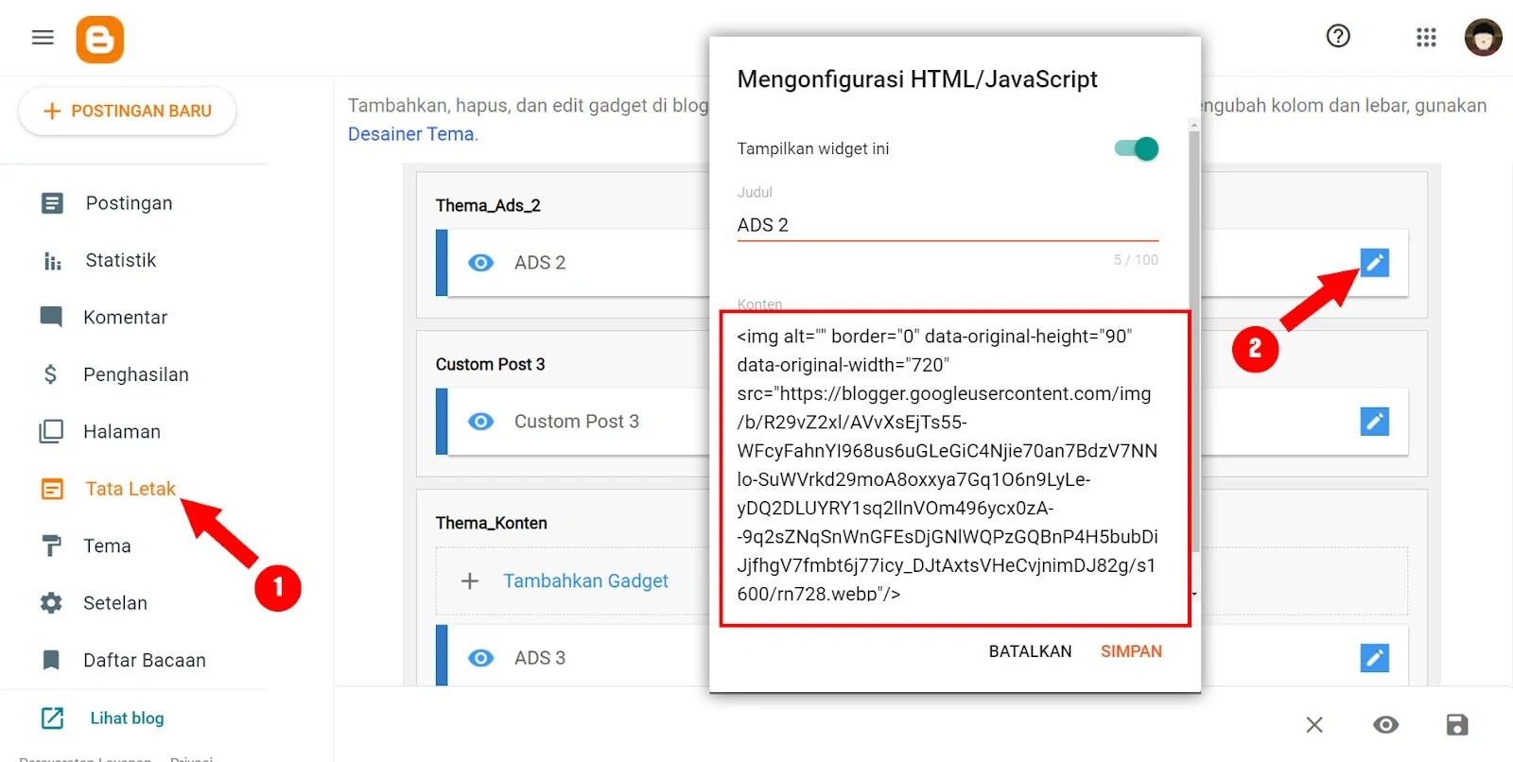Click the POSTINGAN BARU button

coord(128,111)
